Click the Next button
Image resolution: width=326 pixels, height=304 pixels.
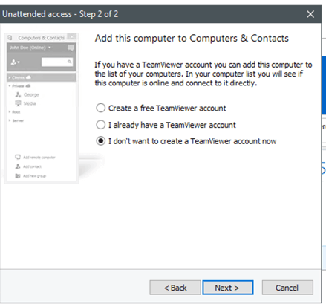tap(228, 288)
